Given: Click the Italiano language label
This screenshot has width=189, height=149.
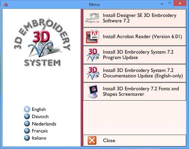Looking at the screenshot, I should 39,138.
